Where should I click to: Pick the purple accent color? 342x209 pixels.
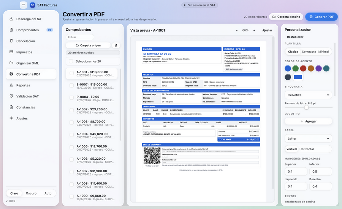tap(318, 68)
